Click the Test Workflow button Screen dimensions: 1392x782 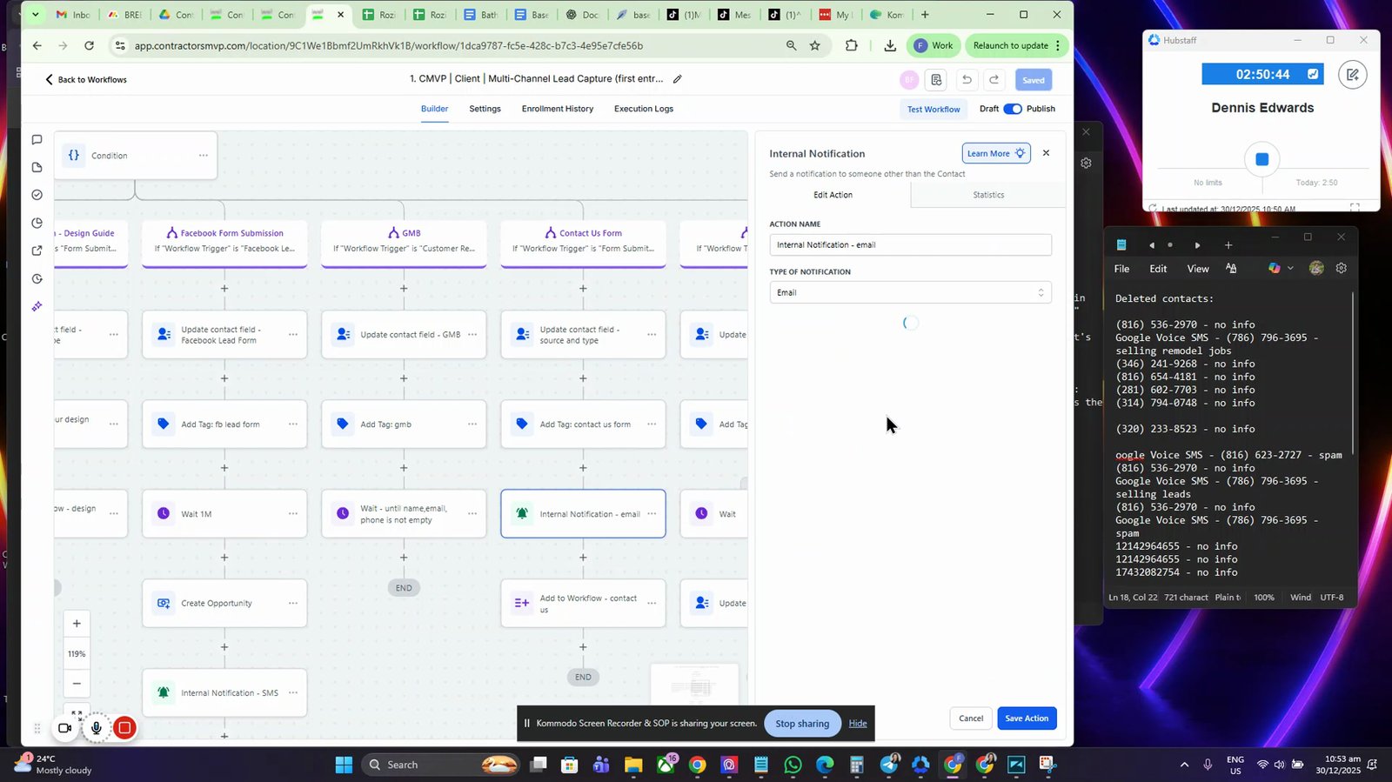pos(934,110)
